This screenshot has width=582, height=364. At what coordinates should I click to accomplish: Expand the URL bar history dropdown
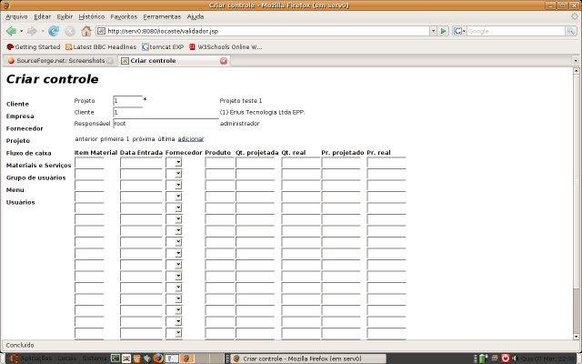(433, 31)
